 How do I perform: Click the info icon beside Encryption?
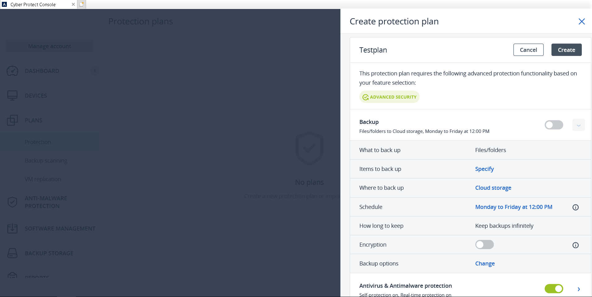coord(576,245)
